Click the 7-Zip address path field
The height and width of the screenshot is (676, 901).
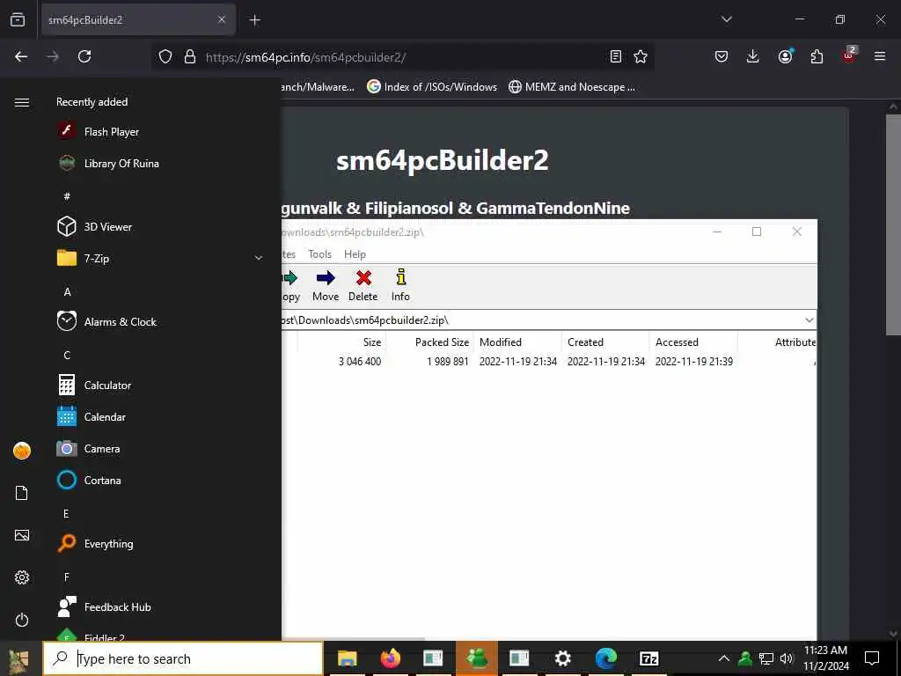pyautogui.click(x=541, y=320)
